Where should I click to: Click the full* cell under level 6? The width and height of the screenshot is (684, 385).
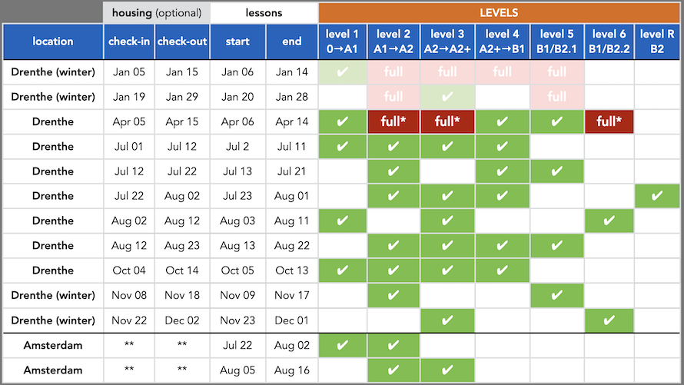(x=609, y=121)
